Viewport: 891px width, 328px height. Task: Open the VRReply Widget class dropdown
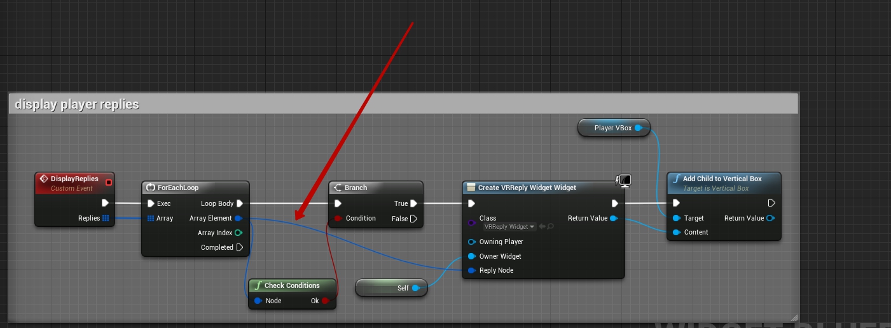point(509,226)
